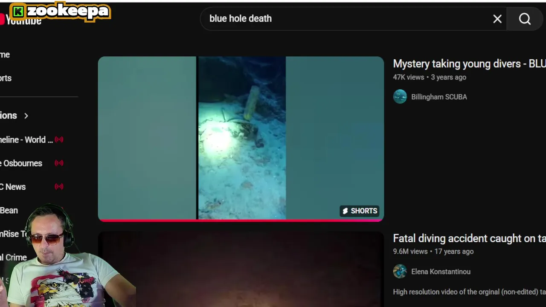
Task: Click "9.6M views • 17 years ago" text
Action: pos(433,252)
